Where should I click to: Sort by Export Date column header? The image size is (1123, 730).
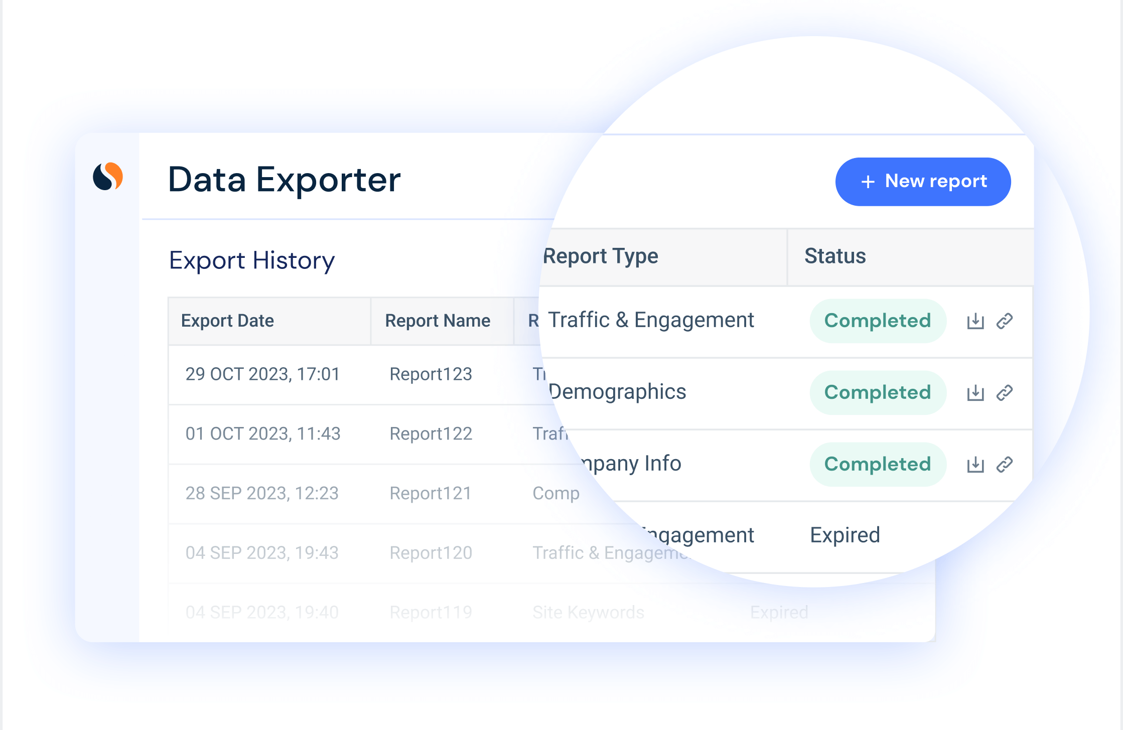227,321
